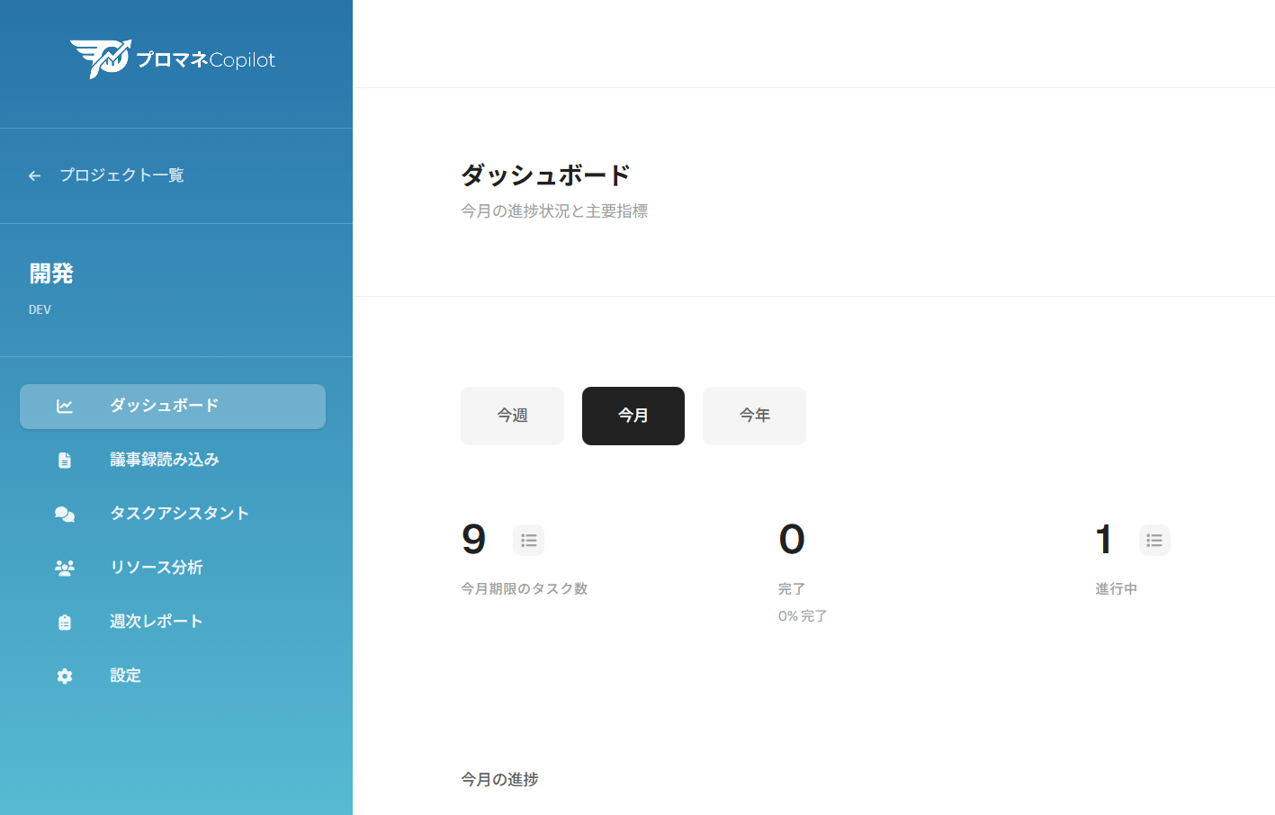Click the people icon for リソース分析
The width and height of the screenshot is (1275, 815).
pos(65,569)
